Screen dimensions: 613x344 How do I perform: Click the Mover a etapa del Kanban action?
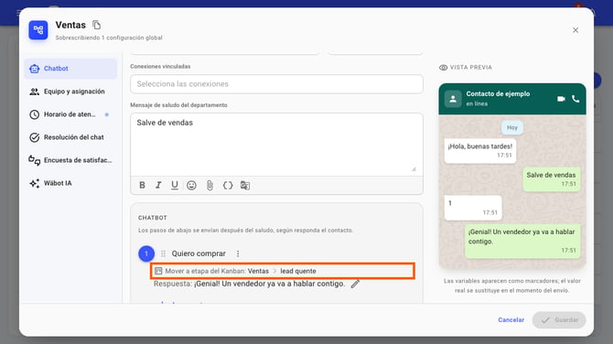(x=283, y=271)
